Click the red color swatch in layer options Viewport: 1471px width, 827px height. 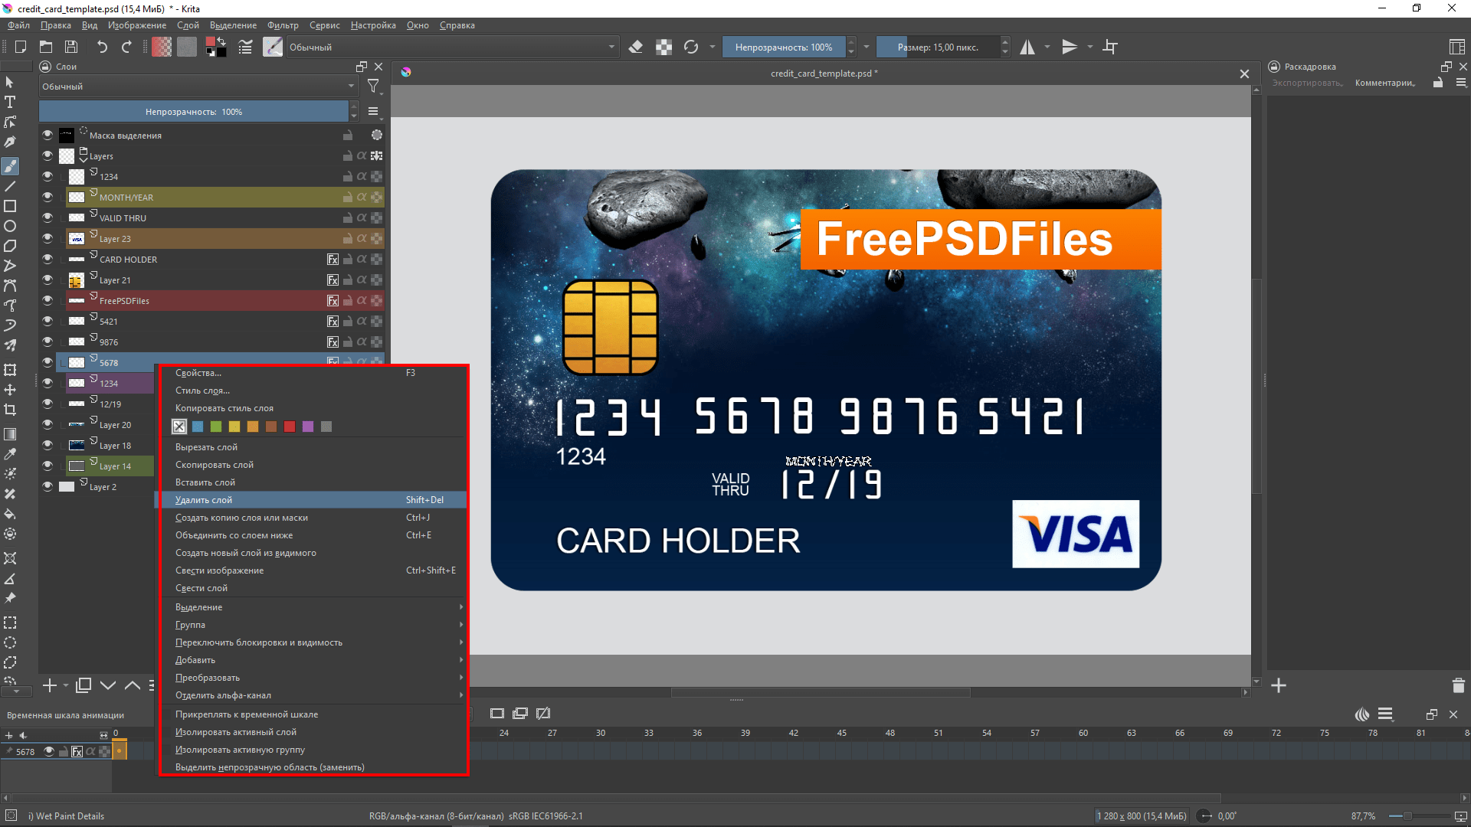point(289,426)
